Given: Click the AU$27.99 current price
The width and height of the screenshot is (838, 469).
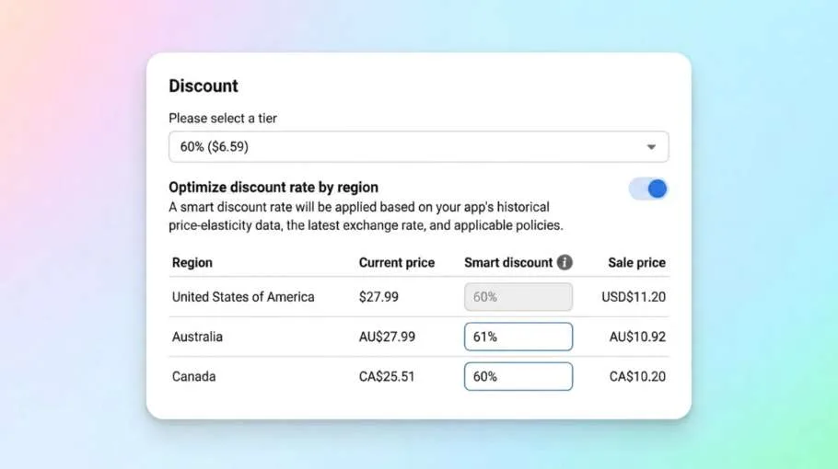Looking at the screenshot, I should [x=387, y=337].
